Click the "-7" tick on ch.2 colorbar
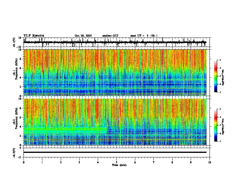The width and height of the screenshot is (236, 182). [220, 142]
